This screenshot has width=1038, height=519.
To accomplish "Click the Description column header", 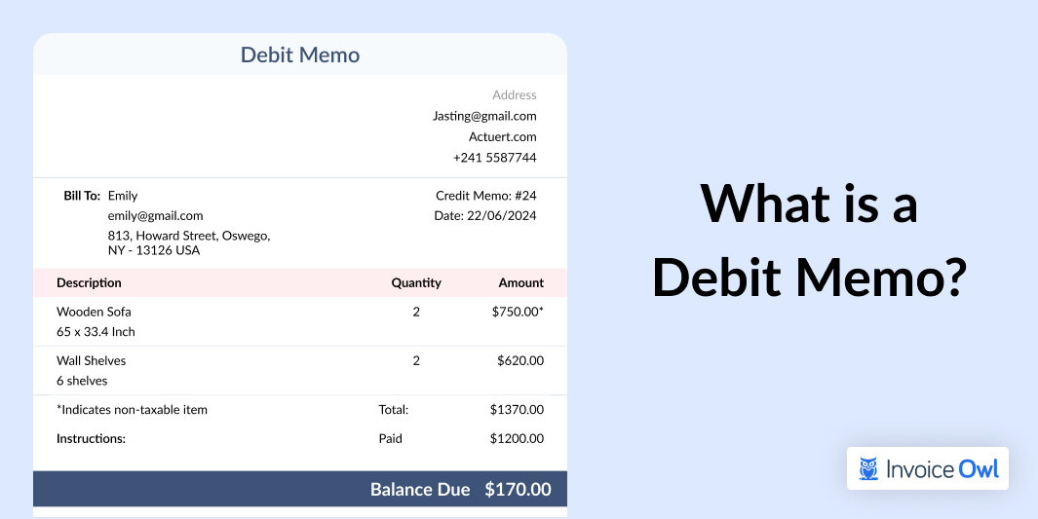I will (89, 283).
